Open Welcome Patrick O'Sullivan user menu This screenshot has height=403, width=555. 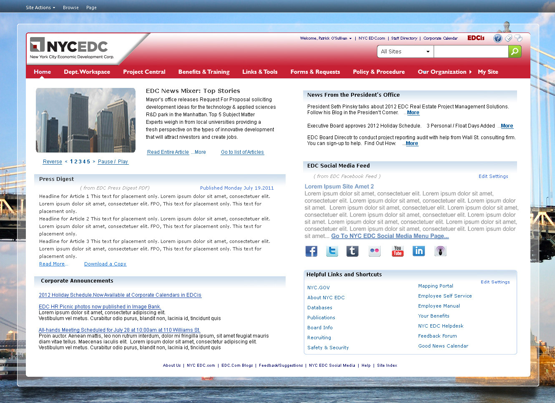326,38
